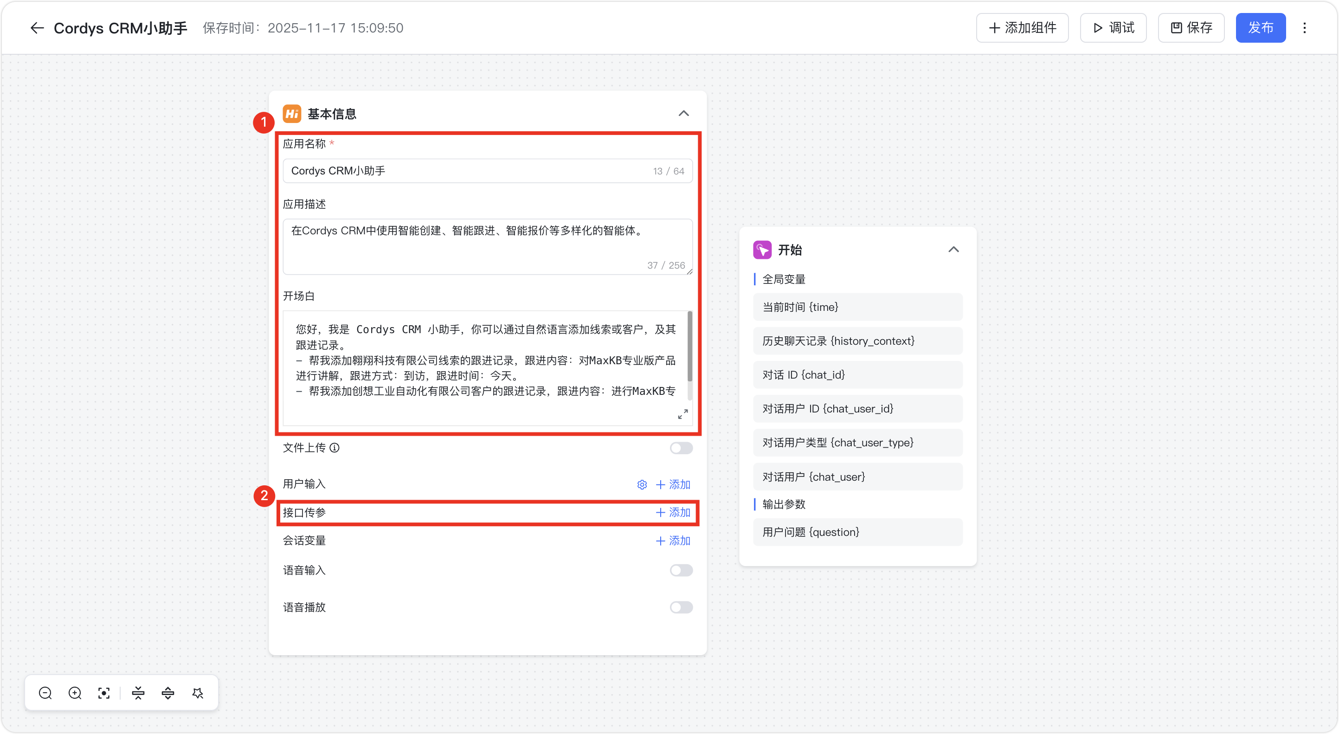This screenshot has width=1339, height=734.
Task: Click the 发布 button
Action: (1261, 28)
